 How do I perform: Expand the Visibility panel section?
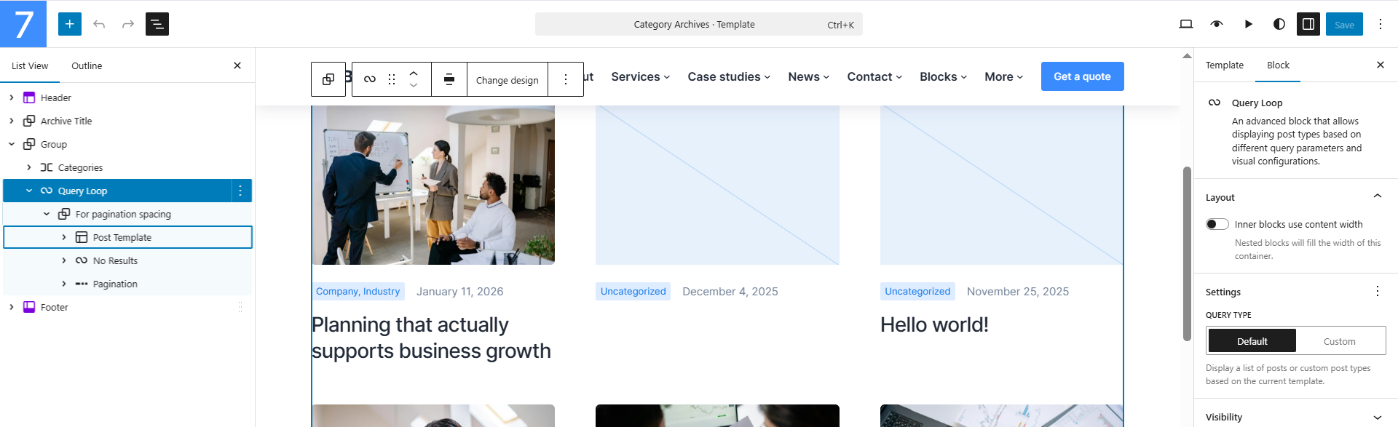[1377, 417]
